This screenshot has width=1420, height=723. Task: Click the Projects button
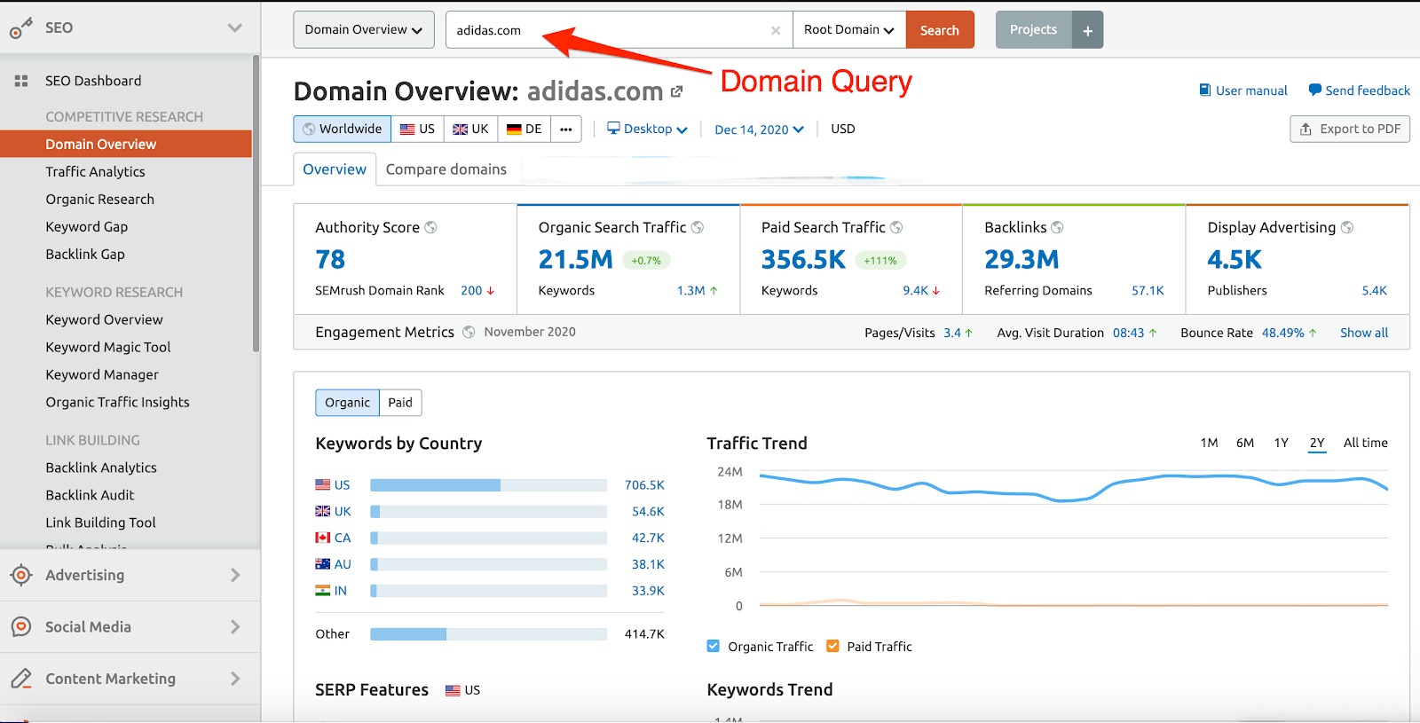pyautogui.click(x=1034, y=30)
